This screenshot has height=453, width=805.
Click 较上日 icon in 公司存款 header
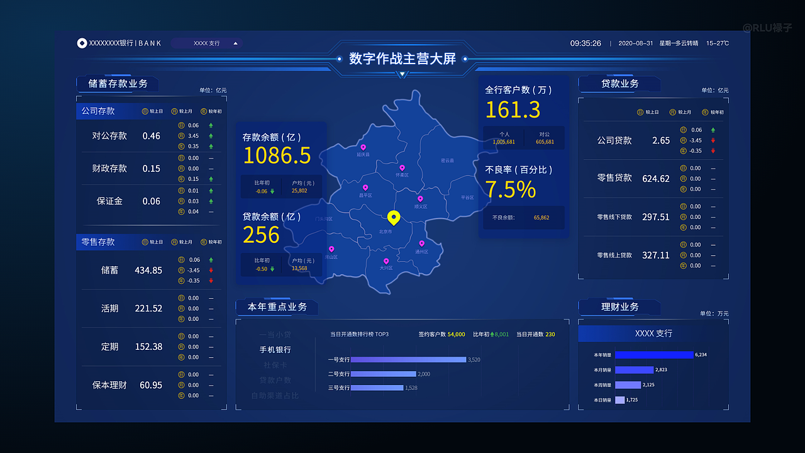(145, 111)
